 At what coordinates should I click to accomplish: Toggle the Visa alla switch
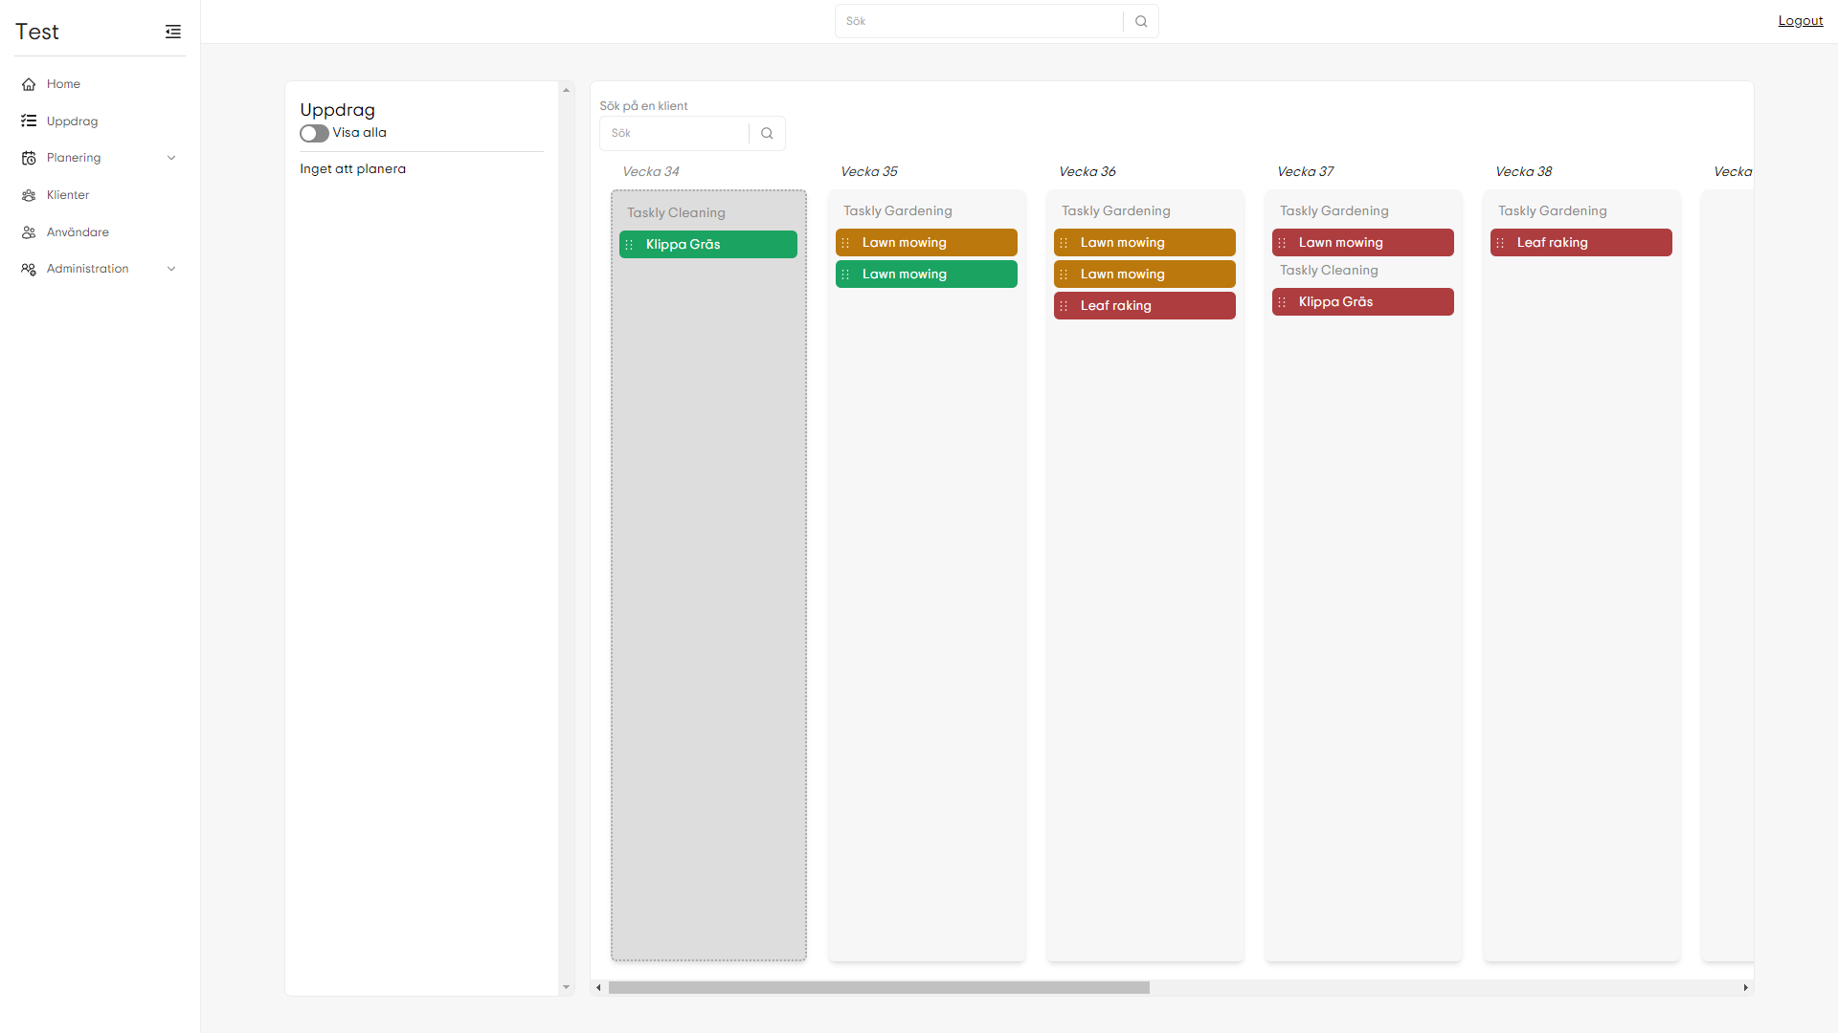point(314,134)
